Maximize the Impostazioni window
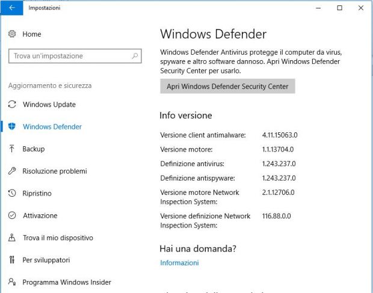 [340, 8]
